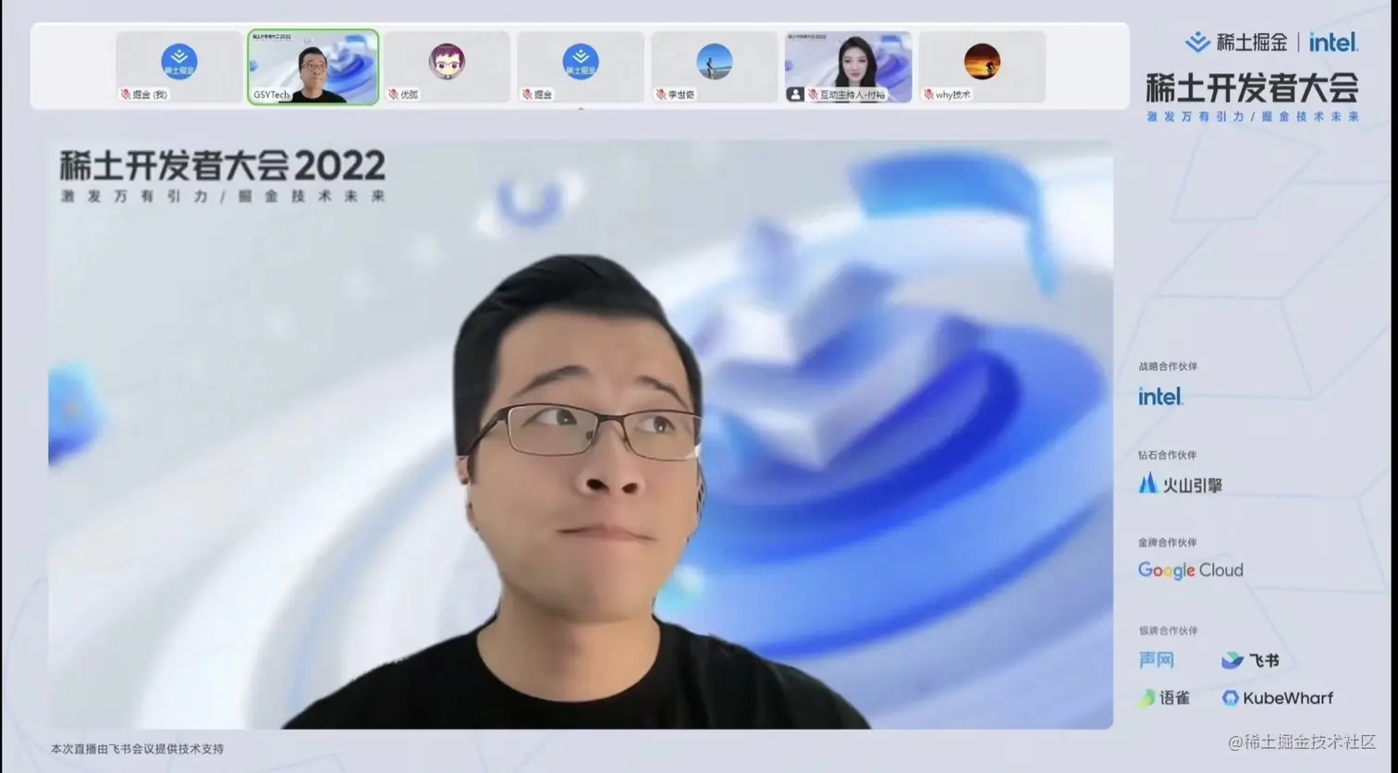Click the main speaker video feed

coord(581,435)
